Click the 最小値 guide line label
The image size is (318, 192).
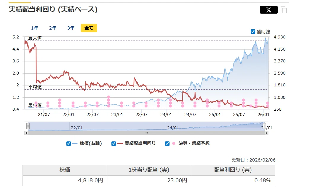click(35, 105)
